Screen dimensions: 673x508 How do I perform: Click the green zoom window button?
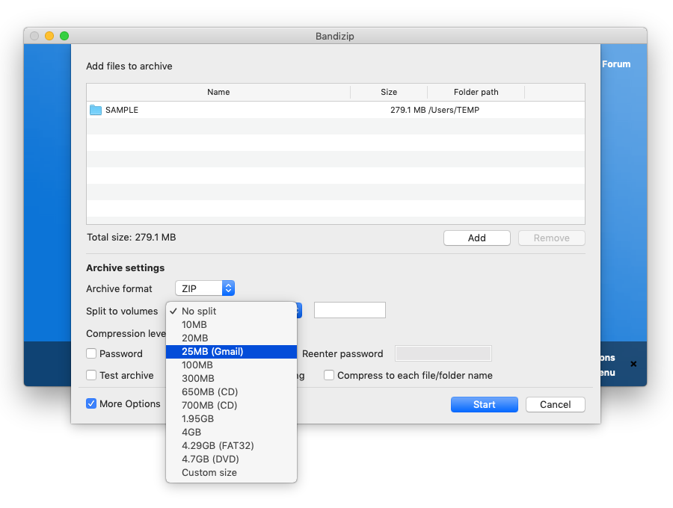[x=64, y=36]
